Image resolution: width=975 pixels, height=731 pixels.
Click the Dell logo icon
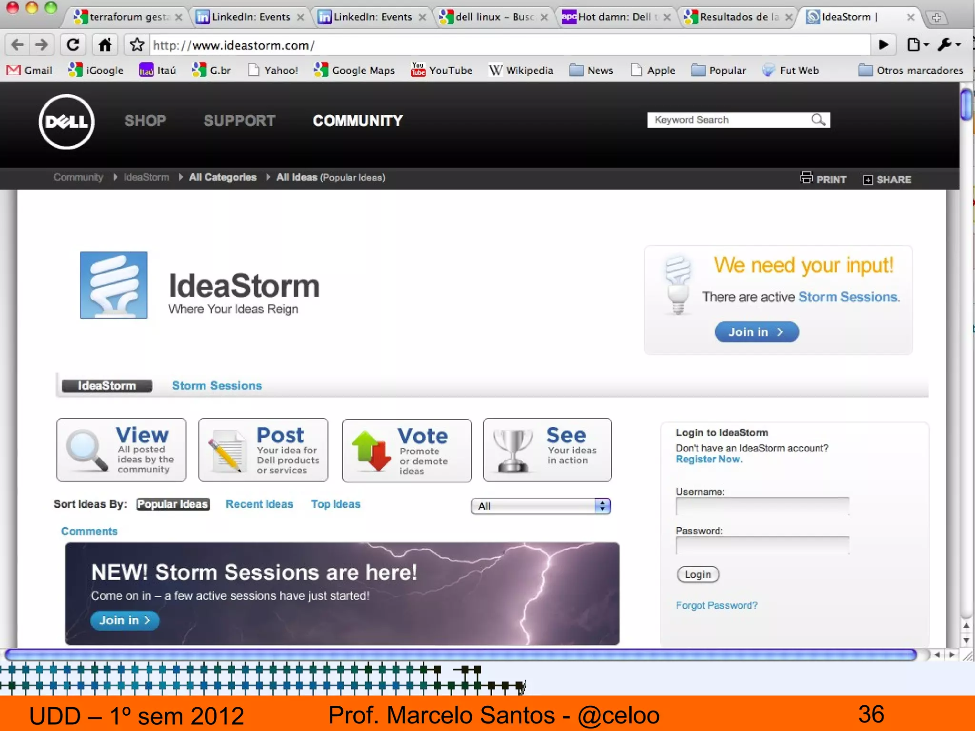click(x=66, y=121)
